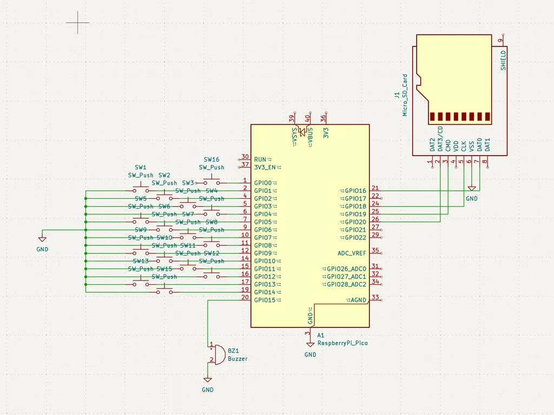Click the 'GPIO5' pin label

(x=263, y=222)
